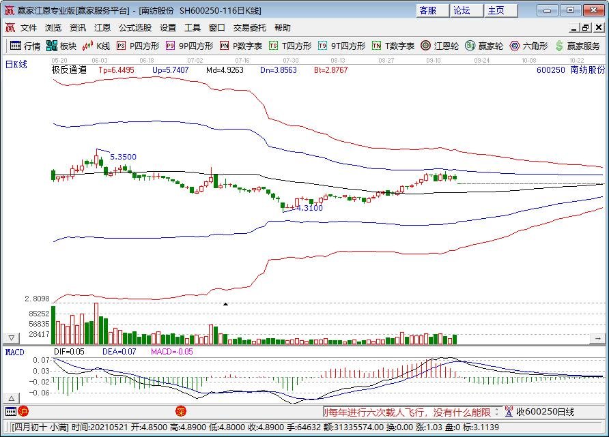Open the 六角形 hexagon tool
Viewport: 609px width, 437px height.
[528, 46]
